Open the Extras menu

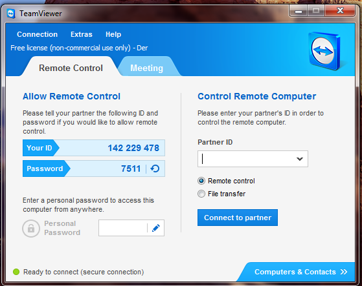pos(82,34)
